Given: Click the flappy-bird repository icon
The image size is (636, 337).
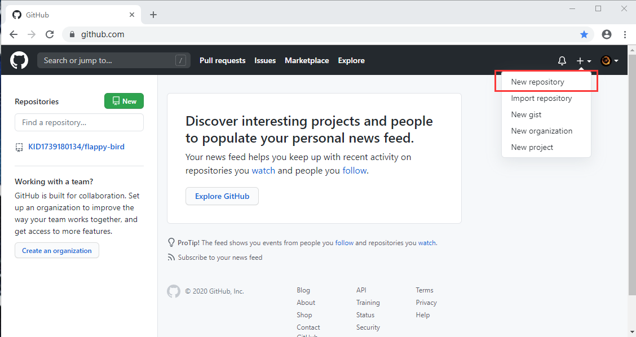Looking at the screenshot, I should click(19, 147).
